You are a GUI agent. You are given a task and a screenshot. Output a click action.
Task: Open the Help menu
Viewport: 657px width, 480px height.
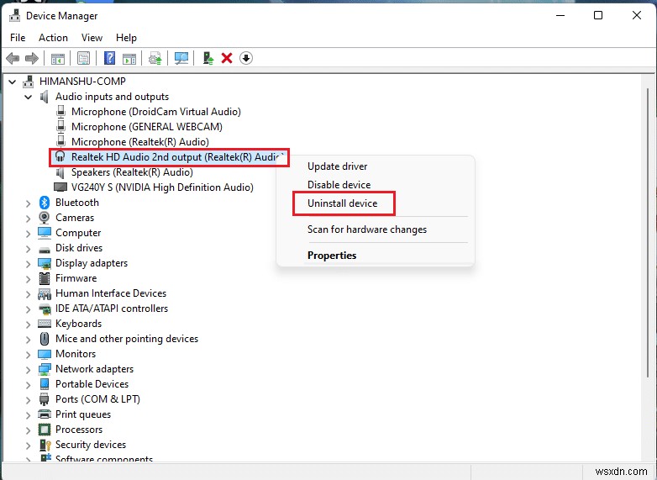[126, 38]
